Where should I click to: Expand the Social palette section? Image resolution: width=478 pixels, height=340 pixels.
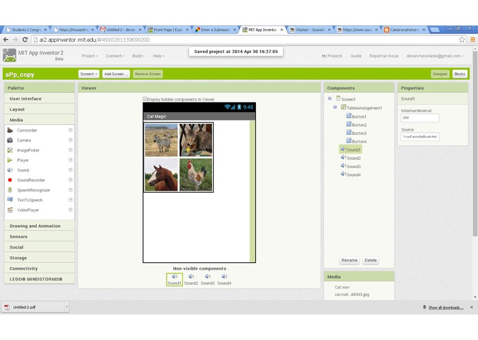[39, 247]
